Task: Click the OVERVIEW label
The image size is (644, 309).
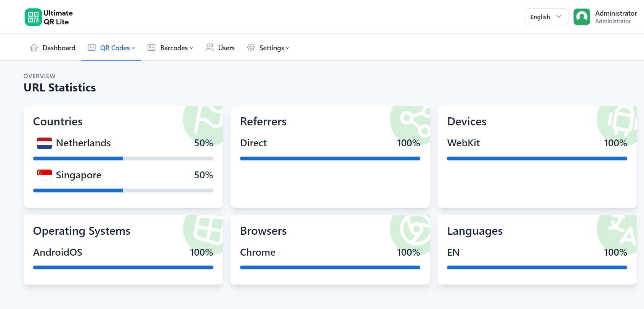Action: [40, 76]
